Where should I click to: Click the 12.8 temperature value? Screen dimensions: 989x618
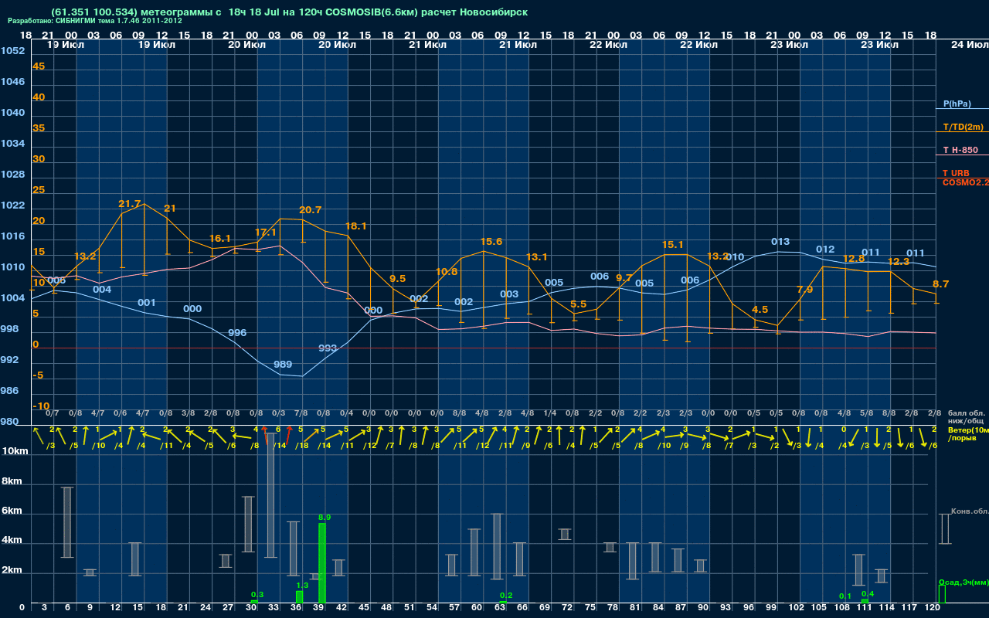point(853,259)
